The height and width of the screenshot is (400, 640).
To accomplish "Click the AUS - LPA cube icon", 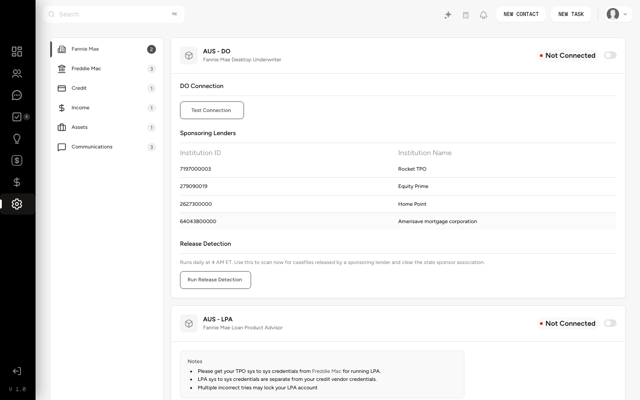I will (189, 324).
